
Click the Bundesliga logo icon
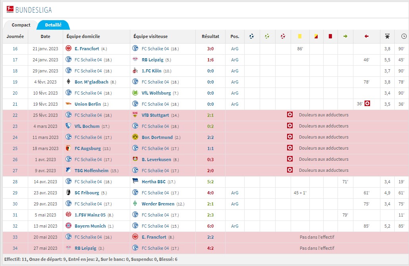(x=10, y=9)
